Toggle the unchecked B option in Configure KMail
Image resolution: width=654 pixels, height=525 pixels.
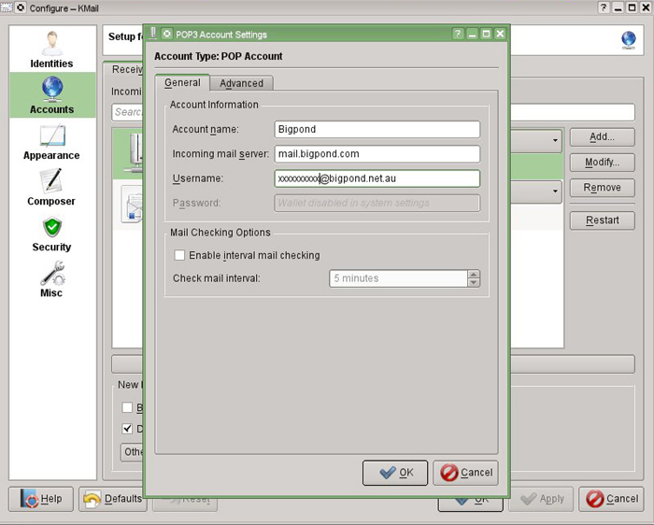click(127, 407)
